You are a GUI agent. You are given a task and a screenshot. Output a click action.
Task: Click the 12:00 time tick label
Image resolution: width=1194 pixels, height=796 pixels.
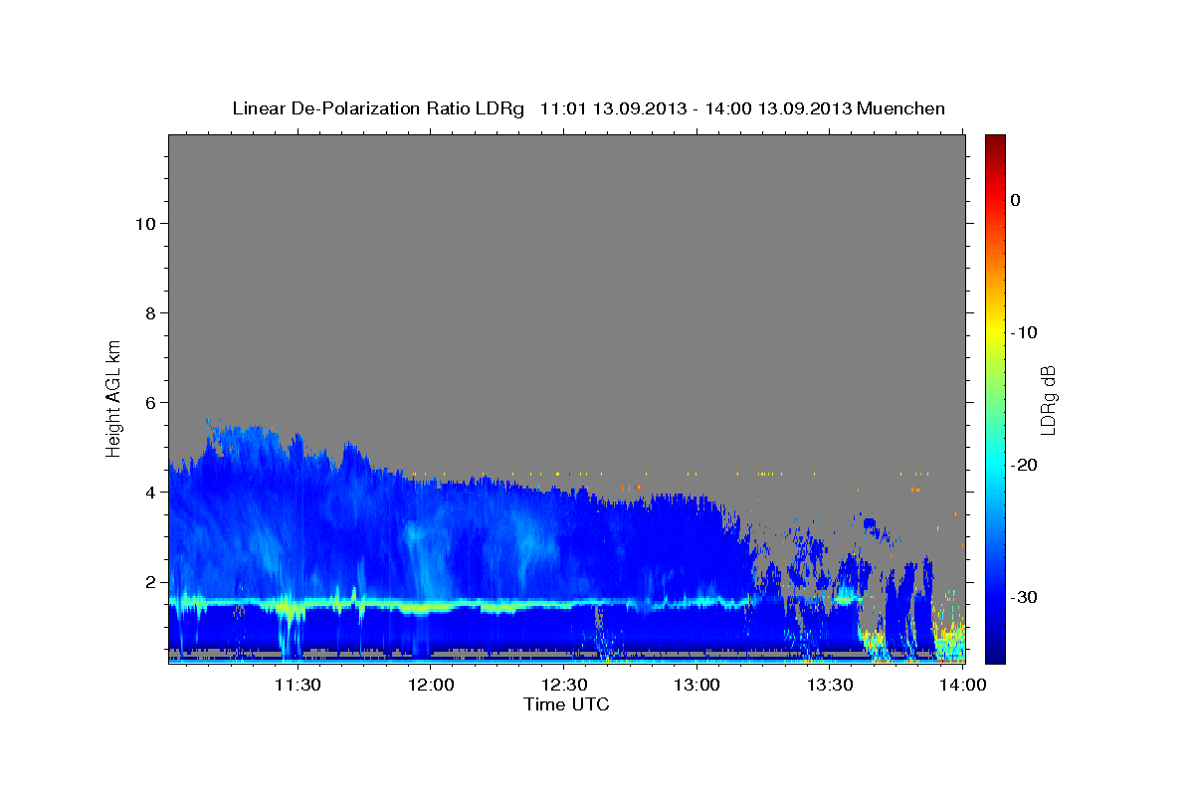tap(432, 685)
